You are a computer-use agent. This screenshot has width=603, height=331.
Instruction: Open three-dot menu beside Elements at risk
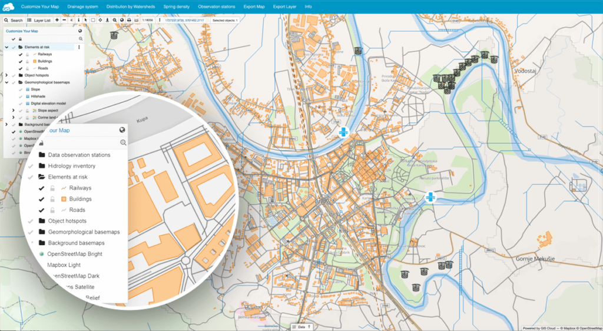[x=79, y=46]
